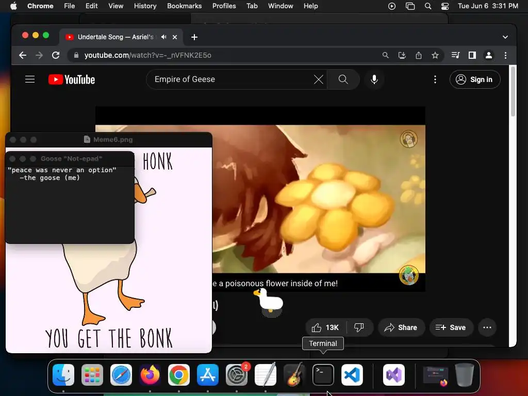528x396 pixels.
Task: Open Chrome three-dot menu
Action: click(x=505, y=55)
